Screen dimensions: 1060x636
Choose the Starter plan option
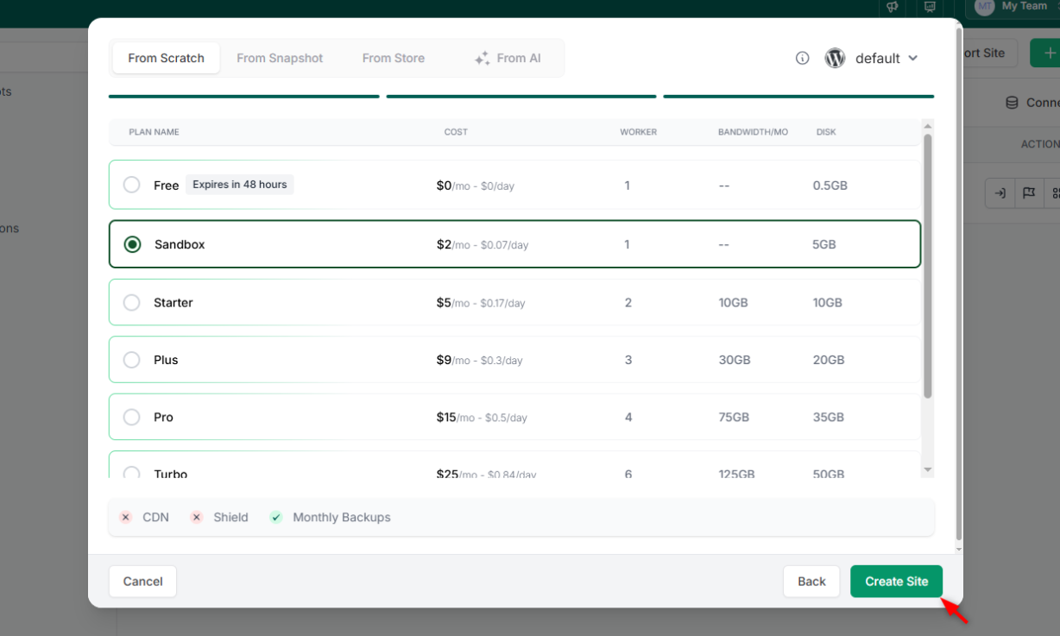tap(132, 302)
